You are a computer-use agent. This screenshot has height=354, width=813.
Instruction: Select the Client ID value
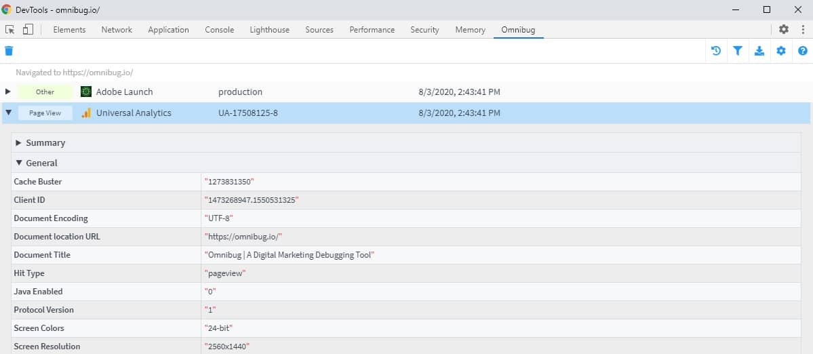252,199
